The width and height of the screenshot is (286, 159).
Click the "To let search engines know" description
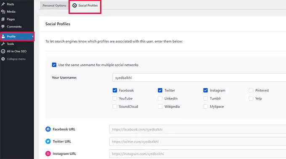coord(114,41)
